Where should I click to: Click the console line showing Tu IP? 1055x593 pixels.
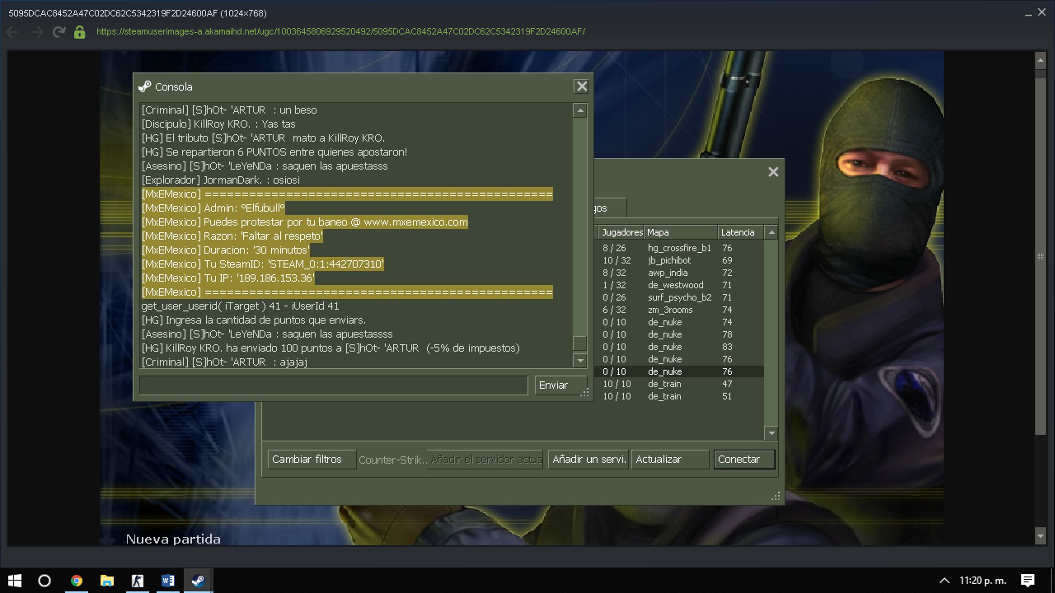(228, 278)
